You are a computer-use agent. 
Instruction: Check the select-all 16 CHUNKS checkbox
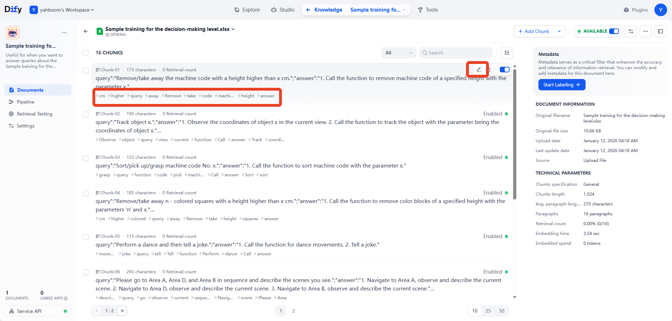[x=86, y=53]
